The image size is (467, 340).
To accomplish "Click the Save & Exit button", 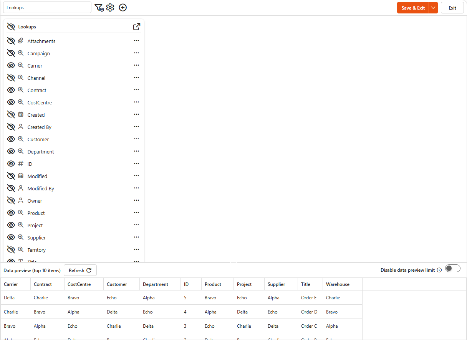I will pos(413,8).
